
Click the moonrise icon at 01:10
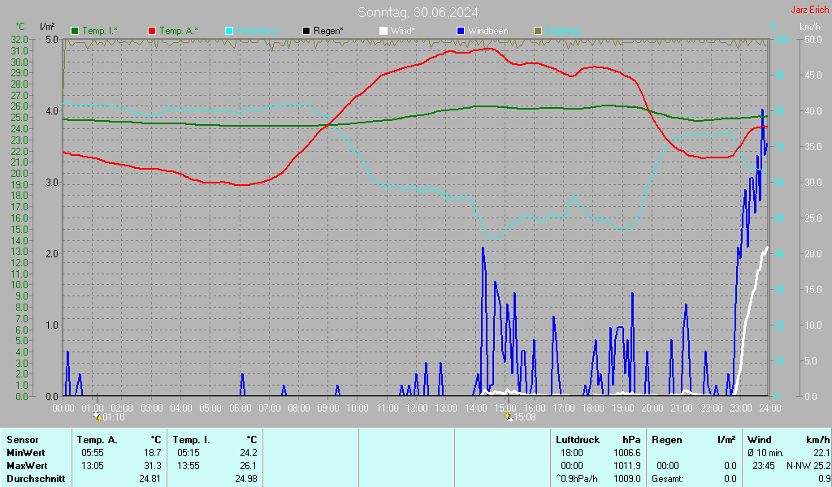pyautogui.click(x=97, y=416)
